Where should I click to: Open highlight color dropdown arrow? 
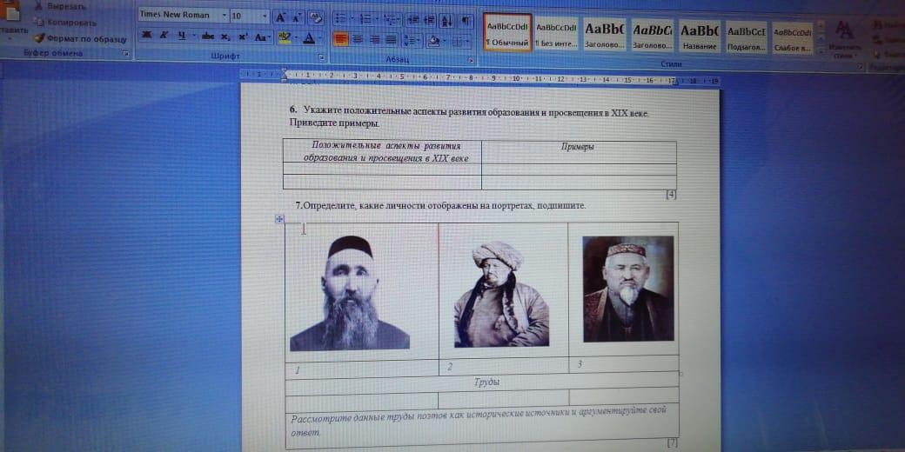[x=296, y=38]
